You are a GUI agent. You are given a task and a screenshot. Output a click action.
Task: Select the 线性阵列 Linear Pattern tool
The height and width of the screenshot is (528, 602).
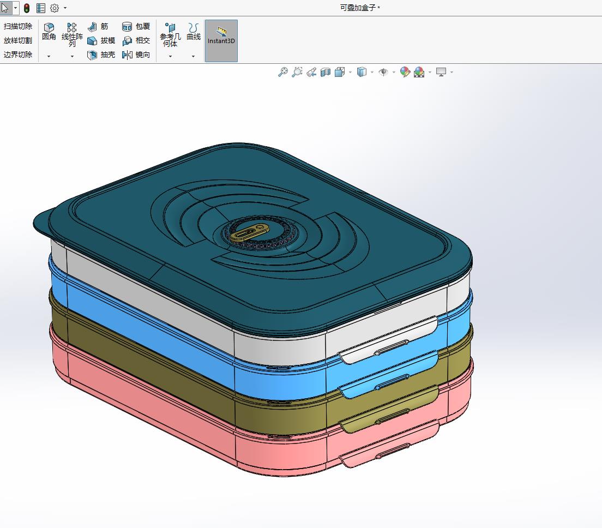72,34
